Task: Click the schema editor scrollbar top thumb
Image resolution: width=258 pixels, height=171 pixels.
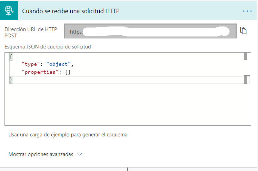Action: (x=246, y=56)
